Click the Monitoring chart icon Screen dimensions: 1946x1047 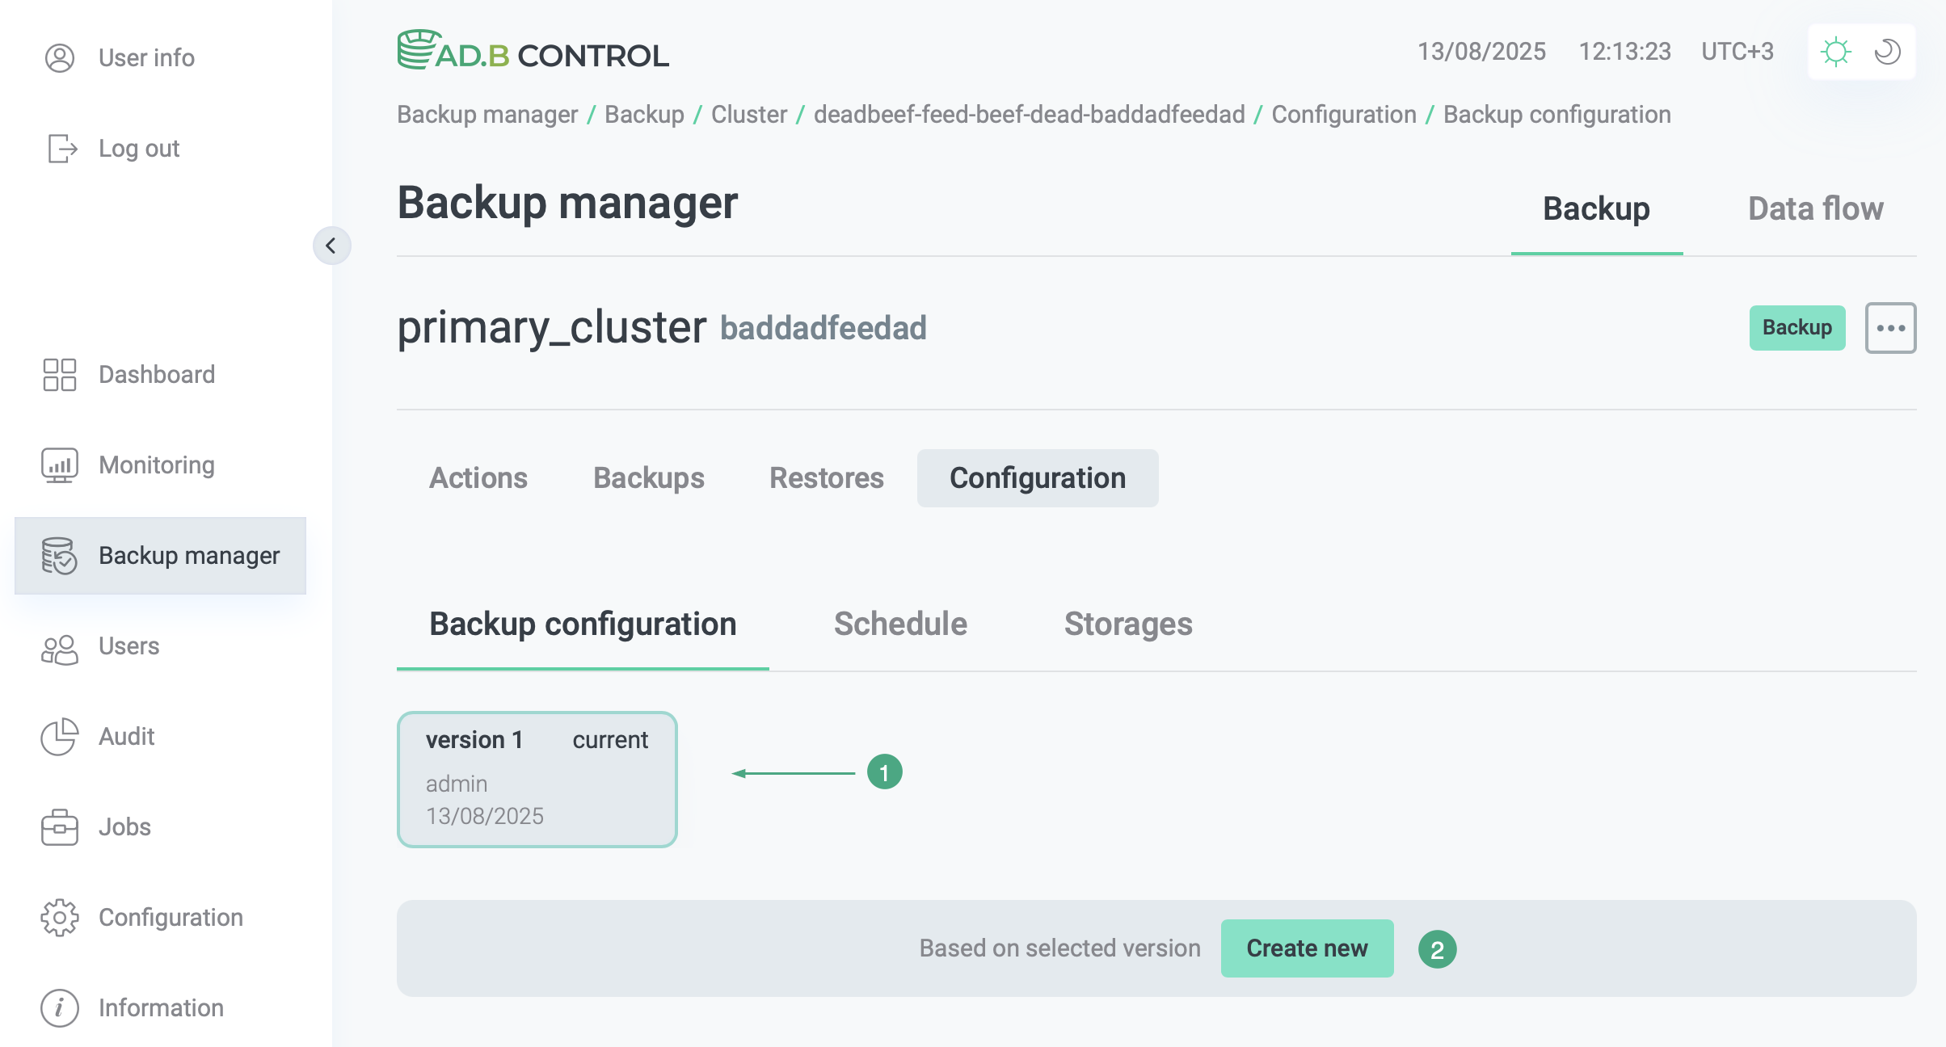59,465
